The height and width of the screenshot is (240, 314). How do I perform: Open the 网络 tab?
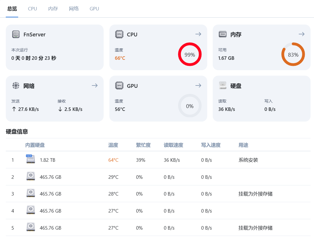pos(74,9)
